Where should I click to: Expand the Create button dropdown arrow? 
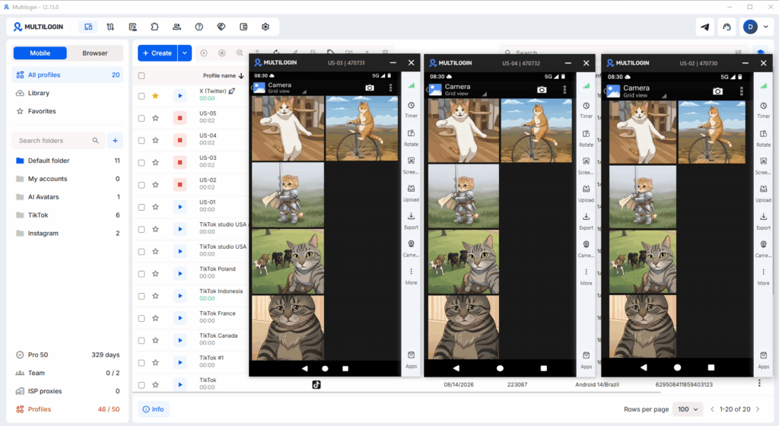click(x=185, y=53)
